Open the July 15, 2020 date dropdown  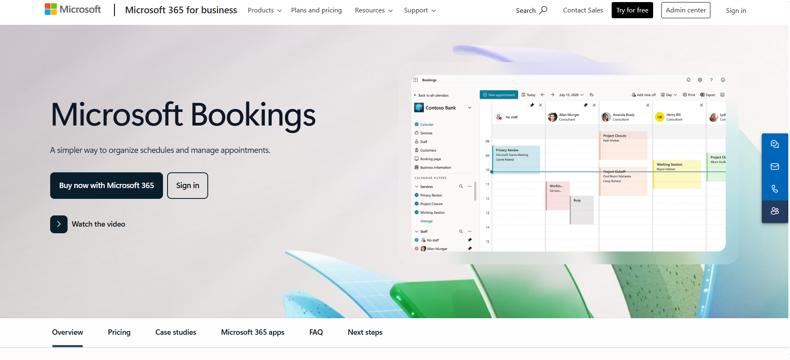coord(571,95)
